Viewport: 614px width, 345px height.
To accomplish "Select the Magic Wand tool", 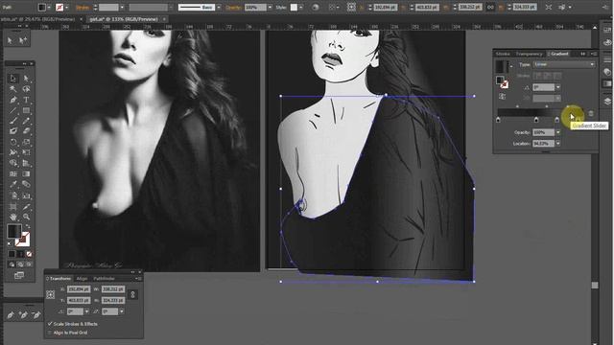I will (x=12, y=89).
